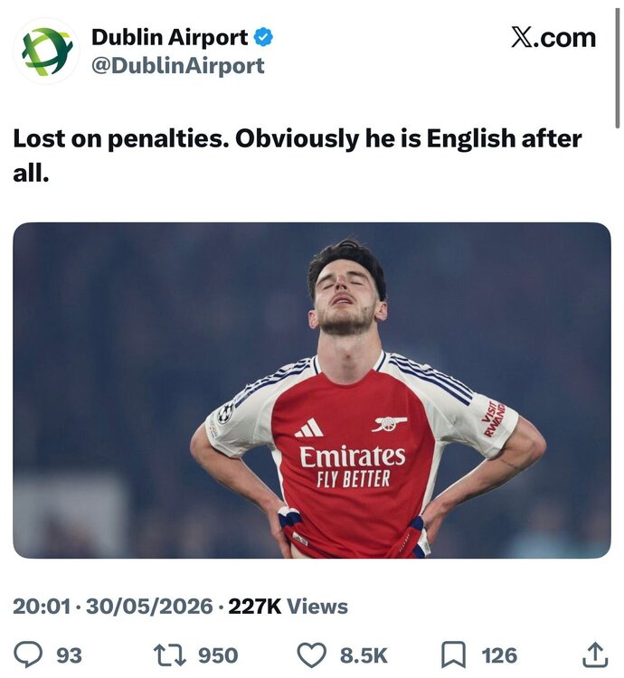Image resolution: width=624 pixels, height=678 pixels.
Task: Click the tweet text about penalties
Action: [298, 155]
